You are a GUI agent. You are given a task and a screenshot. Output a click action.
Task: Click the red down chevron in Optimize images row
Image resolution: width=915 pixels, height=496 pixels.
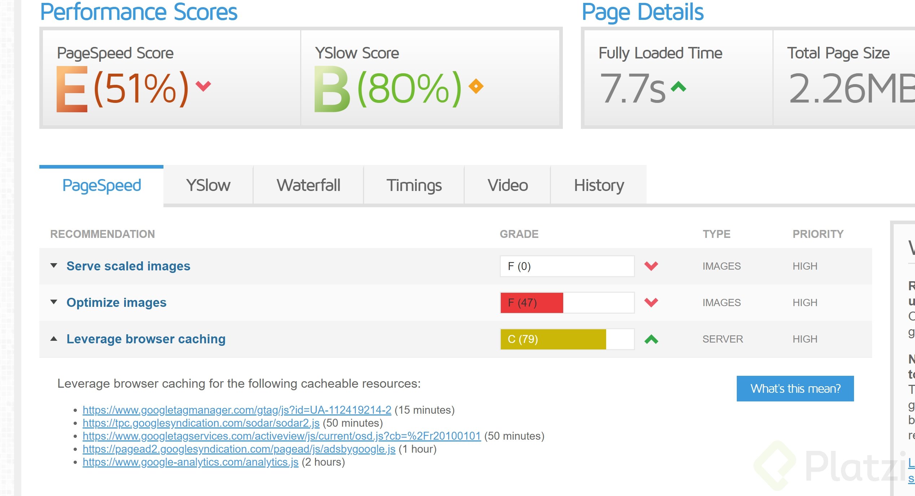[x=651, y=303]
